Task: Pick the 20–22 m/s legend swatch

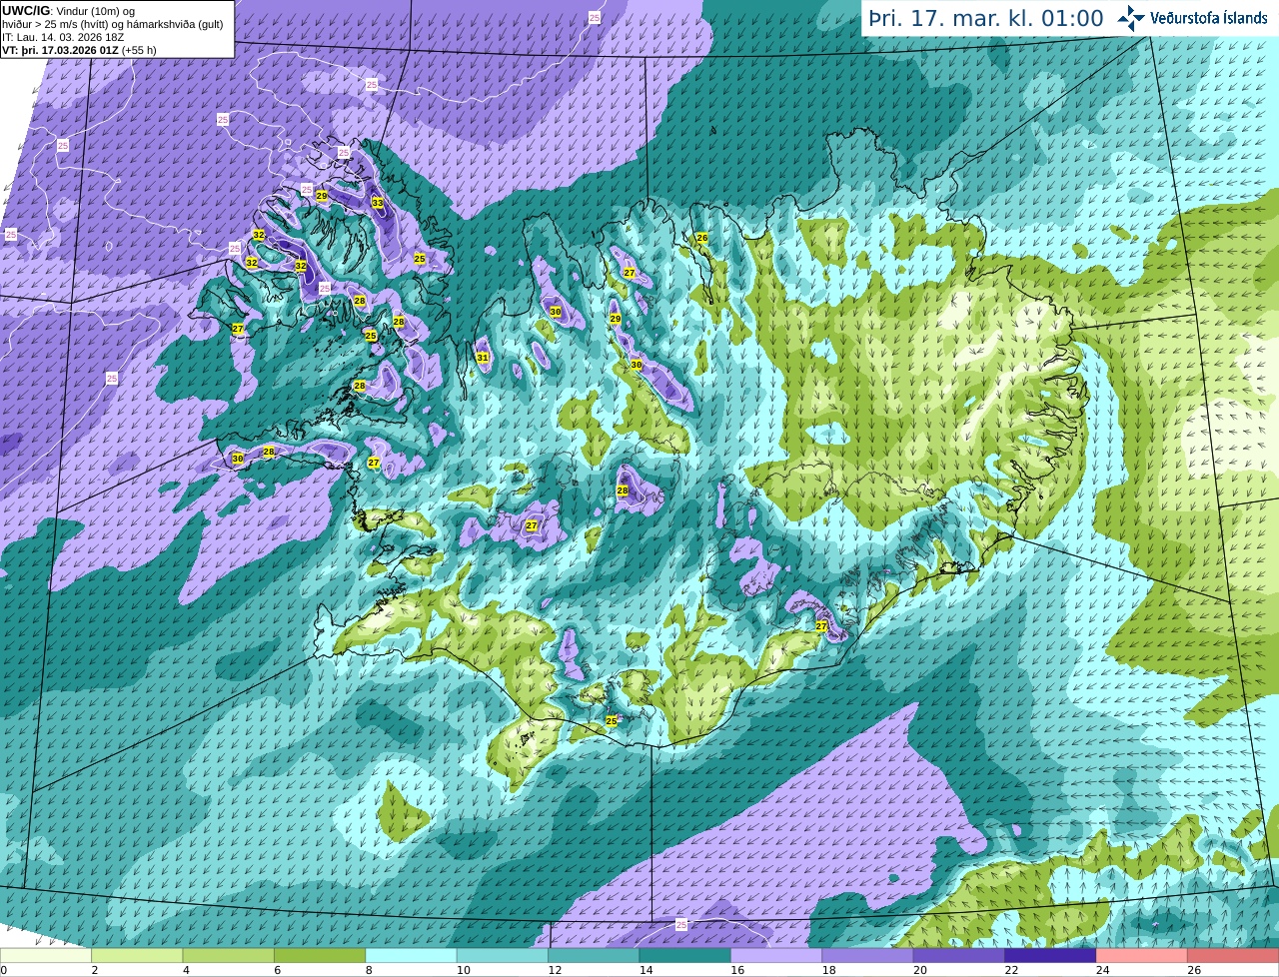Action: click(x=959, y=956)
